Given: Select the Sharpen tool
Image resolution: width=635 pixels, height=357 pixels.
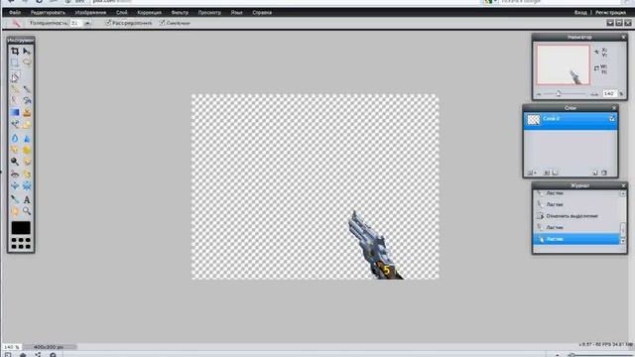Looking at the screenshot, I should pyautogui.click(x=27, y=139).
